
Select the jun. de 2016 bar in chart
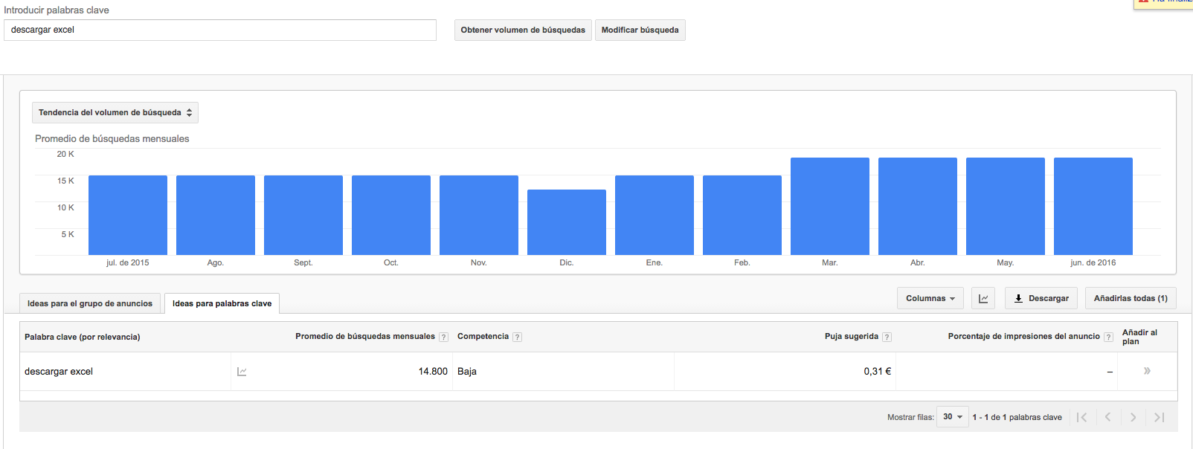coord(1093,207)
